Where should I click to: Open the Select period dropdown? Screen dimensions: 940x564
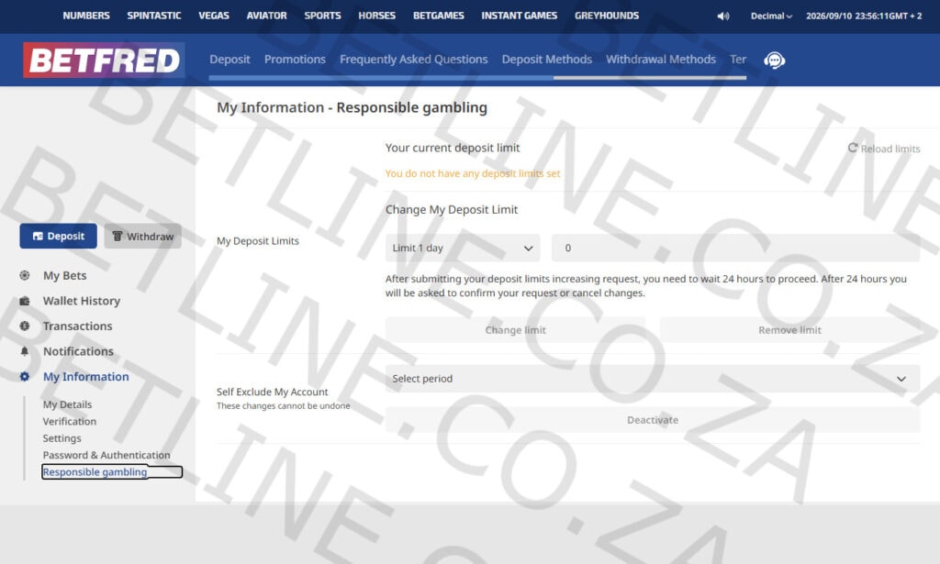(x=653, y=379)
